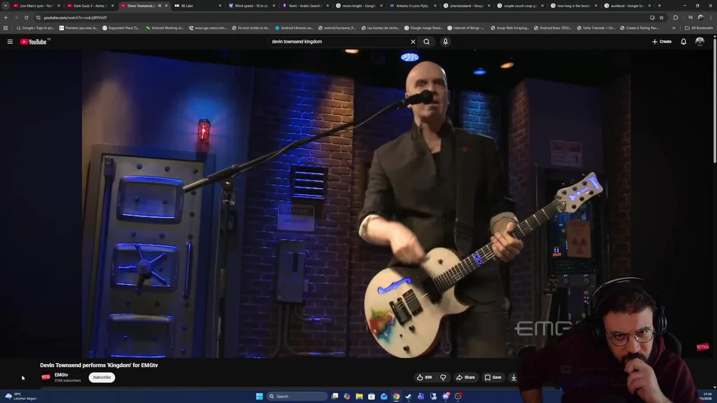Switch to Artemis II Lunar Flyby tab
This screenshot has height=403, width=717.
[x=411, y=6]
